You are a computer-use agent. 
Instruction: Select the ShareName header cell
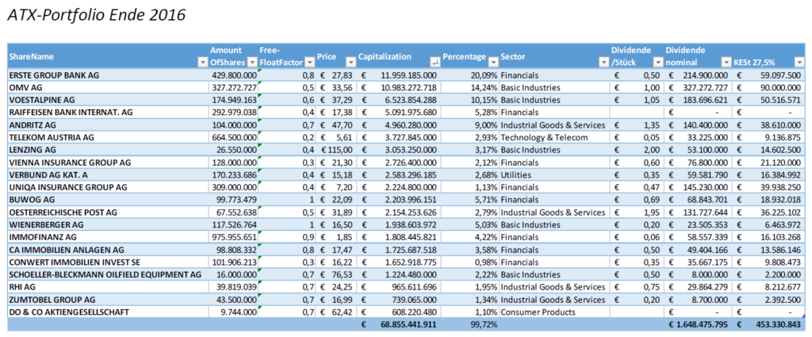(108, 57)
